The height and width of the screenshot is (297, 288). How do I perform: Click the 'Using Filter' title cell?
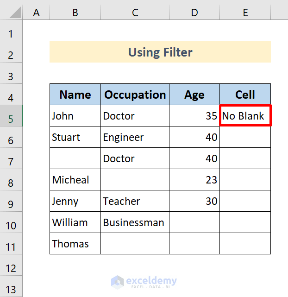(160, 52)
